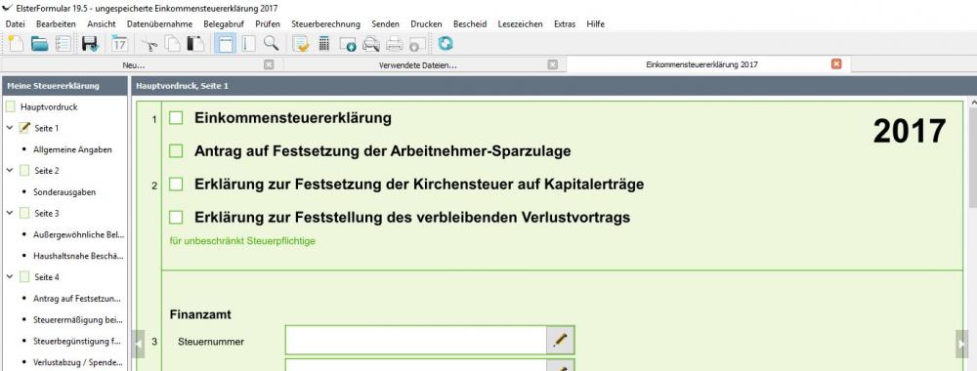Collapse the Seite 1 tree node
Viewport: 977px width, 371px height.
10,128
